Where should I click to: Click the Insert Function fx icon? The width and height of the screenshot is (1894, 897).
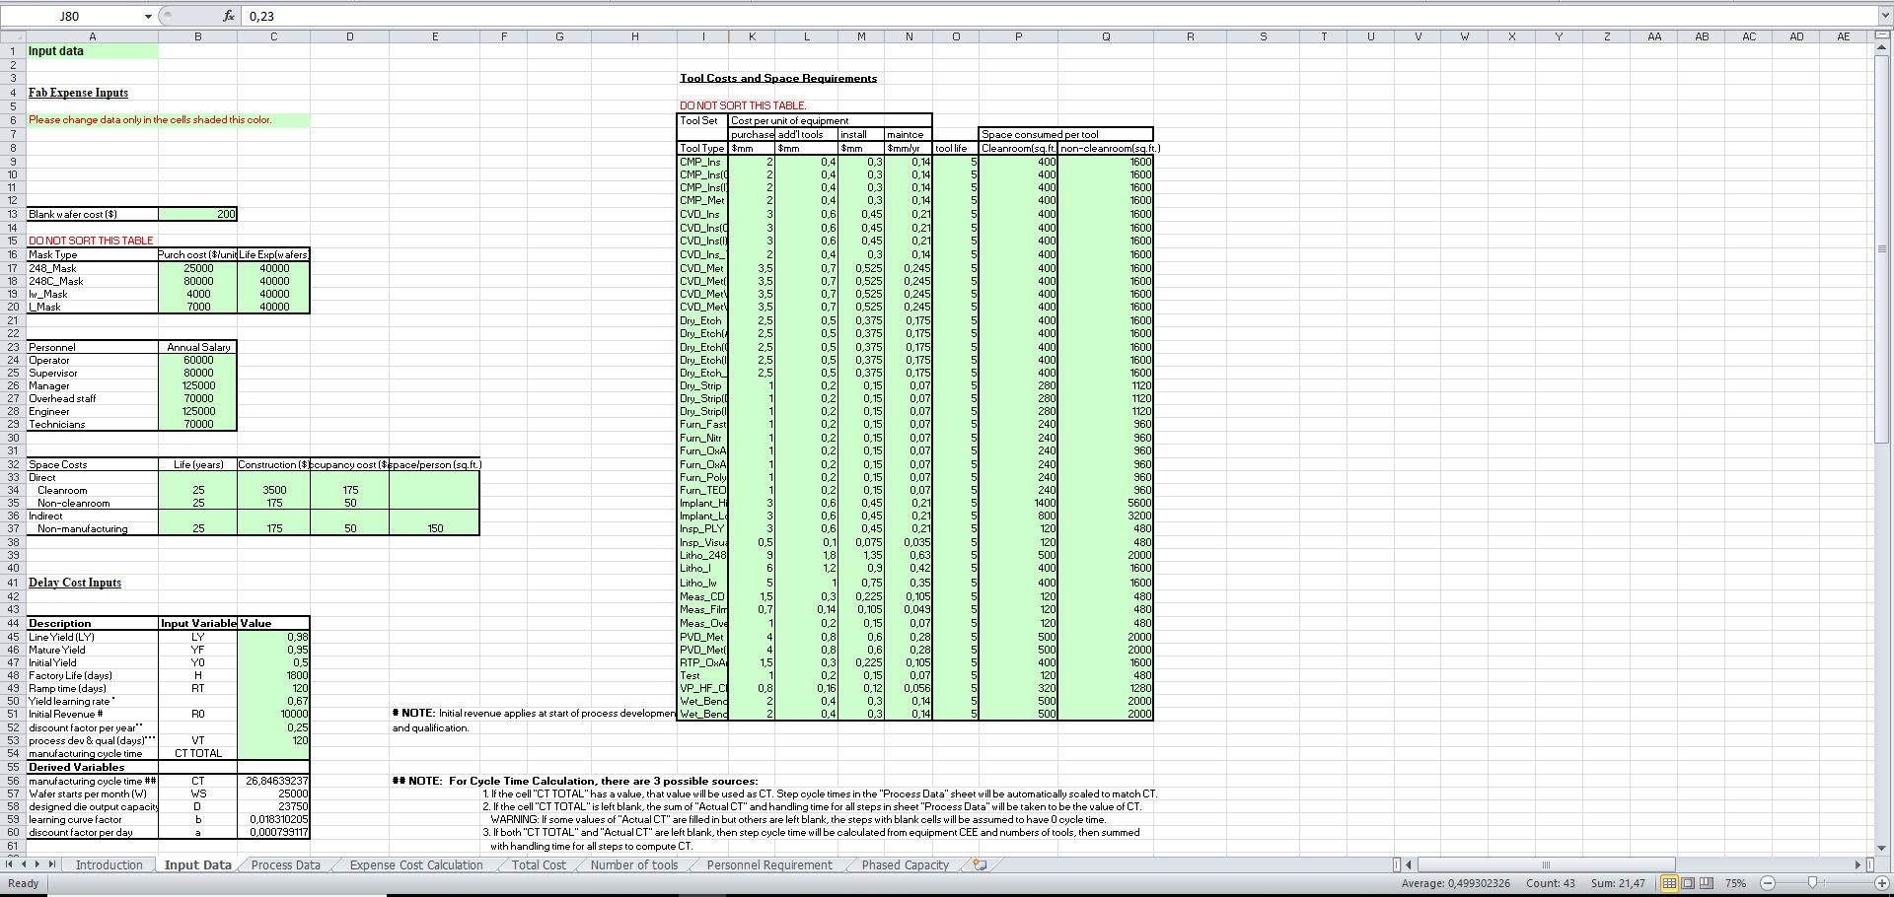coord(228,17)
